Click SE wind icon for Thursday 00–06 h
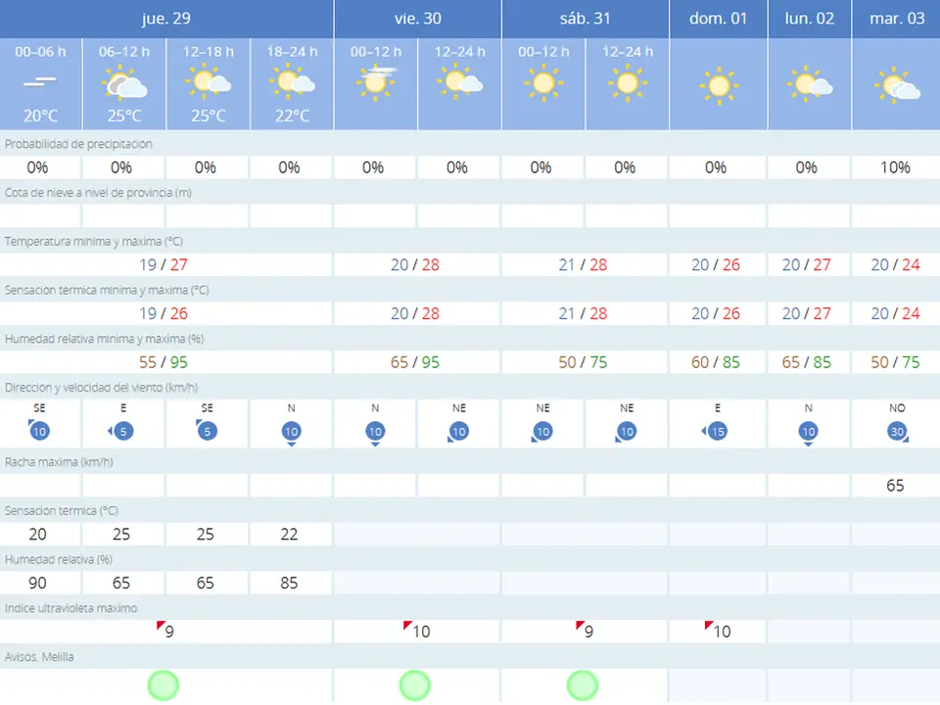The image size is (940, 705). coord(39,430)
